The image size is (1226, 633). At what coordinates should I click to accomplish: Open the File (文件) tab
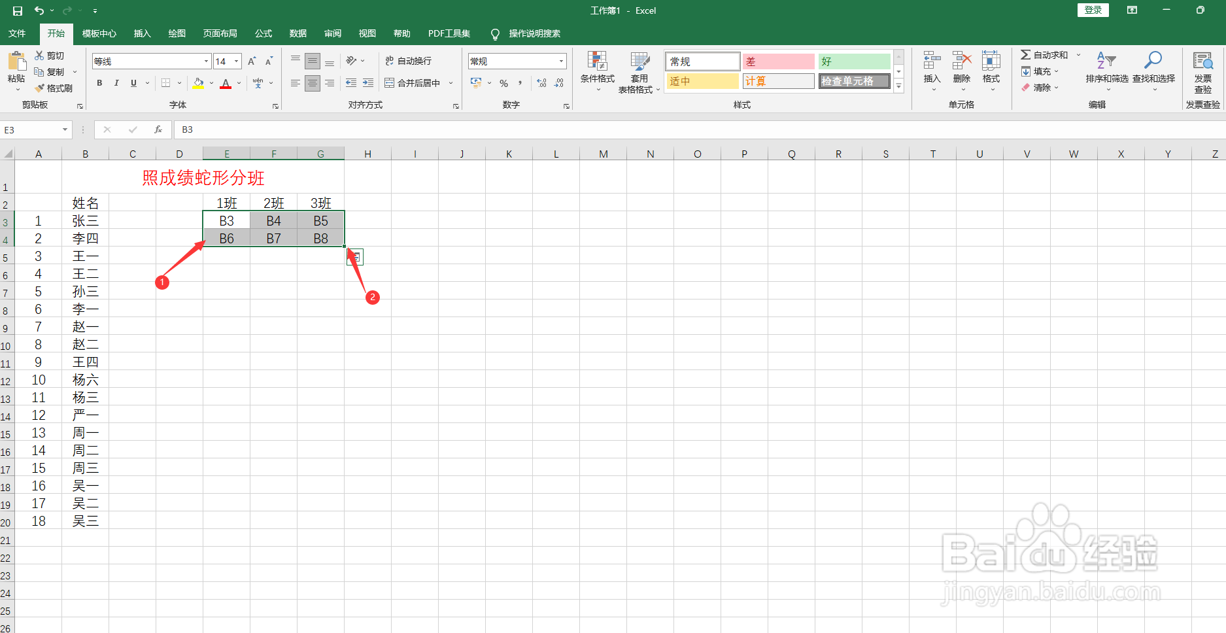[x=17, y=33]
